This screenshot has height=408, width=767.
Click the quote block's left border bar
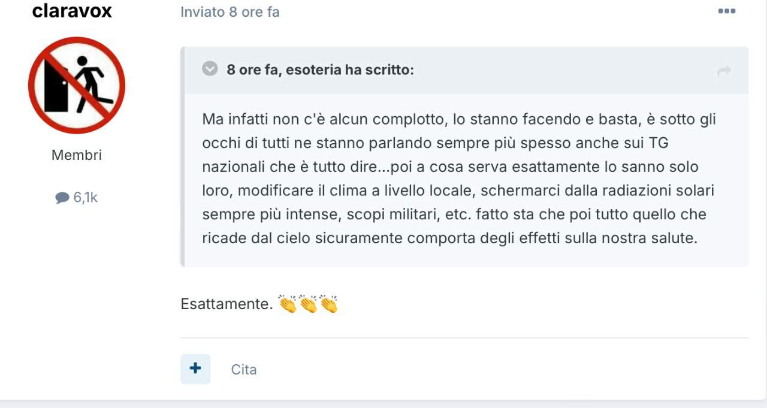tap(183, 156)
